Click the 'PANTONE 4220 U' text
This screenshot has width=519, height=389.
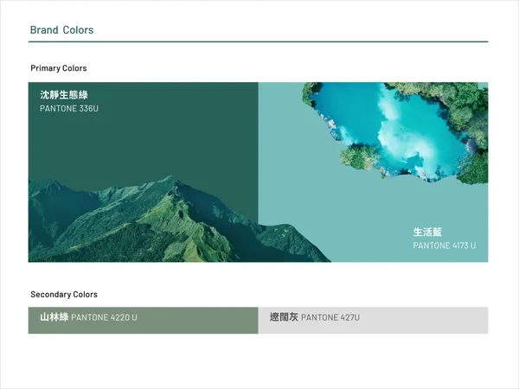[x=104, y=317]
